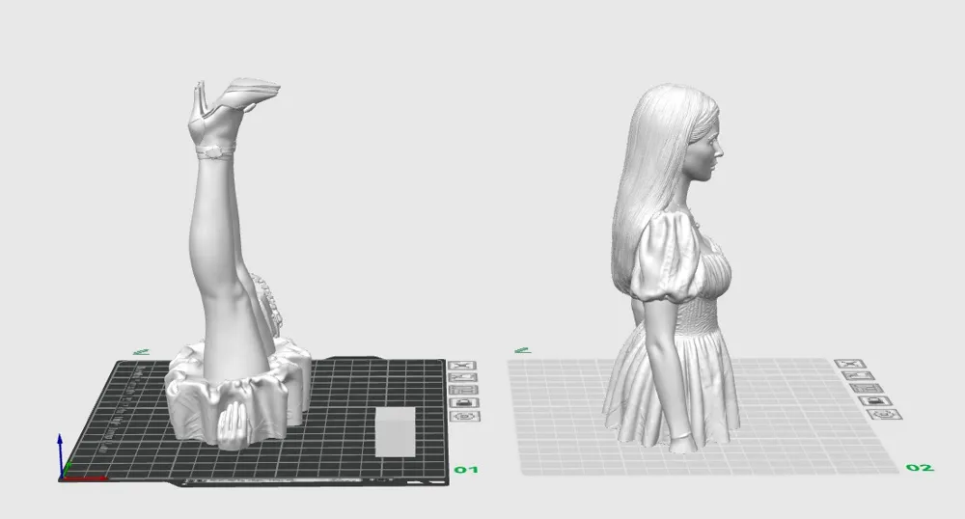Edit plate 02 name via green pencil
The image size is (965, 519).
point(522,350)
